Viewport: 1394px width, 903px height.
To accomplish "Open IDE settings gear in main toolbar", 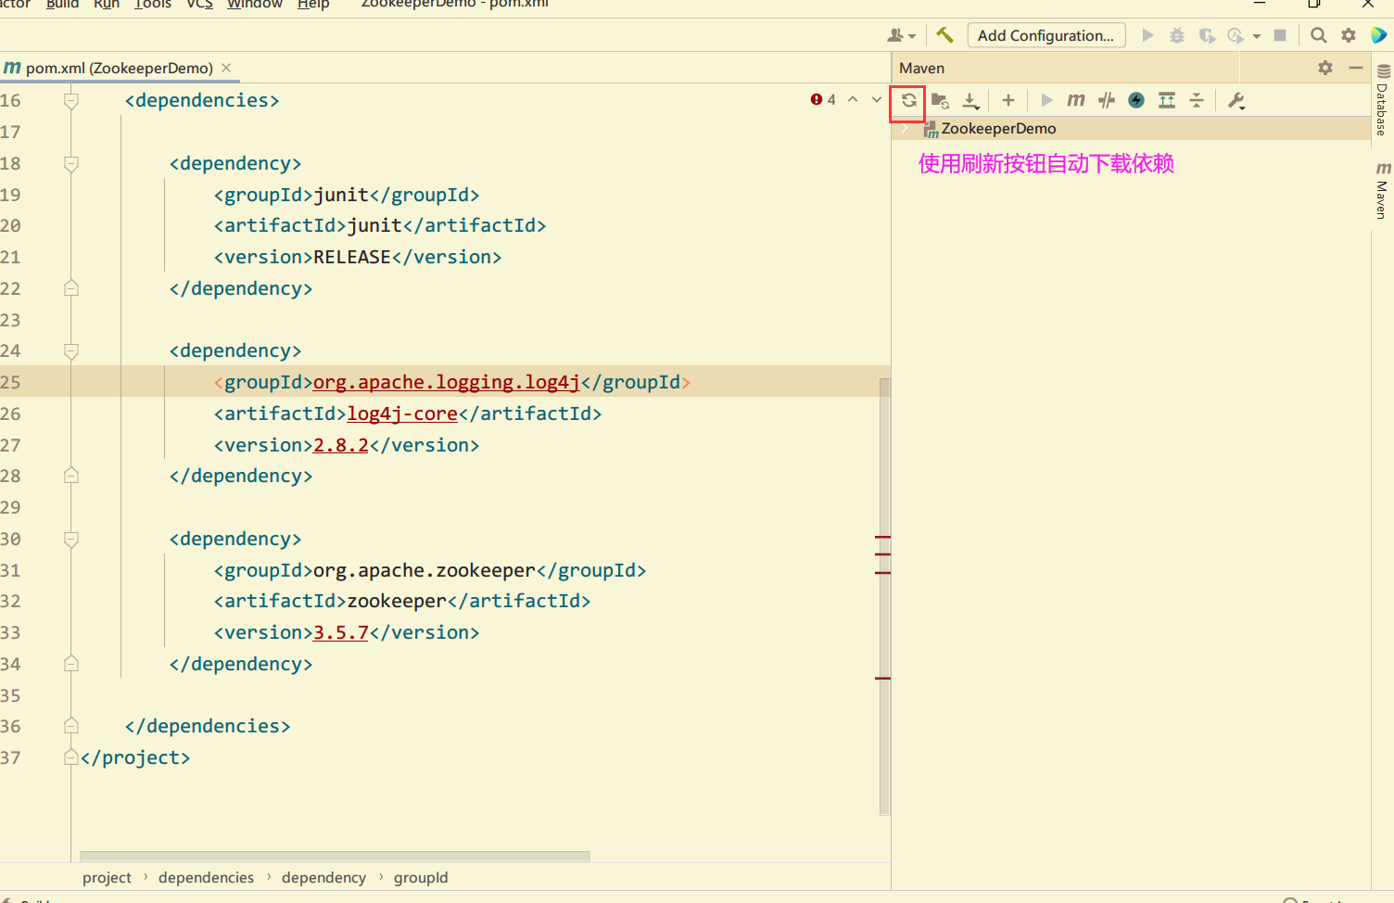I will (1349, 35).
